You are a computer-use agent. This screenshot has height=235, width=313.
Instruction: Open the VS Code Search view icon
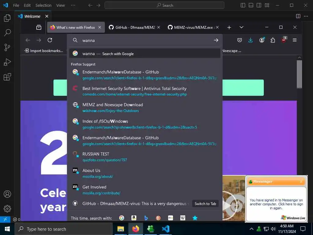7,32
